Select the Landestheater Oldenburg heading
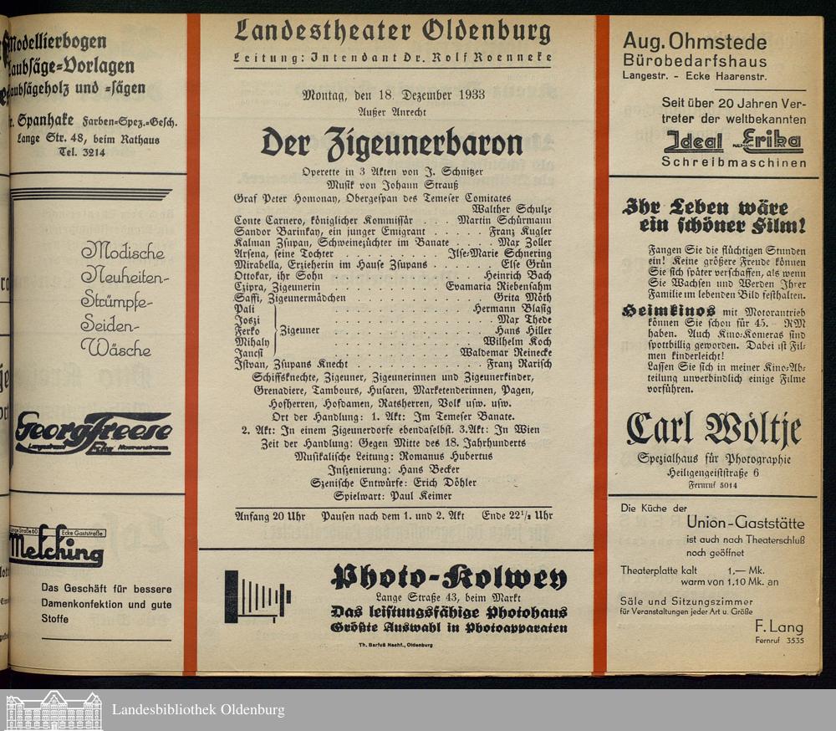 392,33
